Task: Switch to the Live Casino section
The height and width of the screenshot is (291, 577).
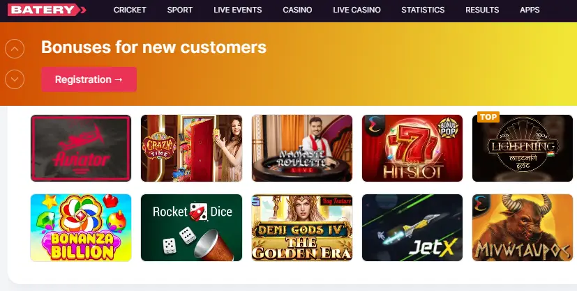Action: 357,10
